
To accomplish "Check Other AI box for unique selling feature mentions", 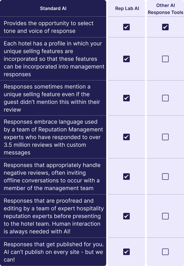I will pyautogui.click(x=165, y=98).
